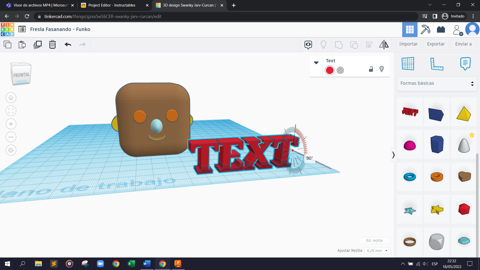Open the Workplane tool

click(x=408, y=64)
